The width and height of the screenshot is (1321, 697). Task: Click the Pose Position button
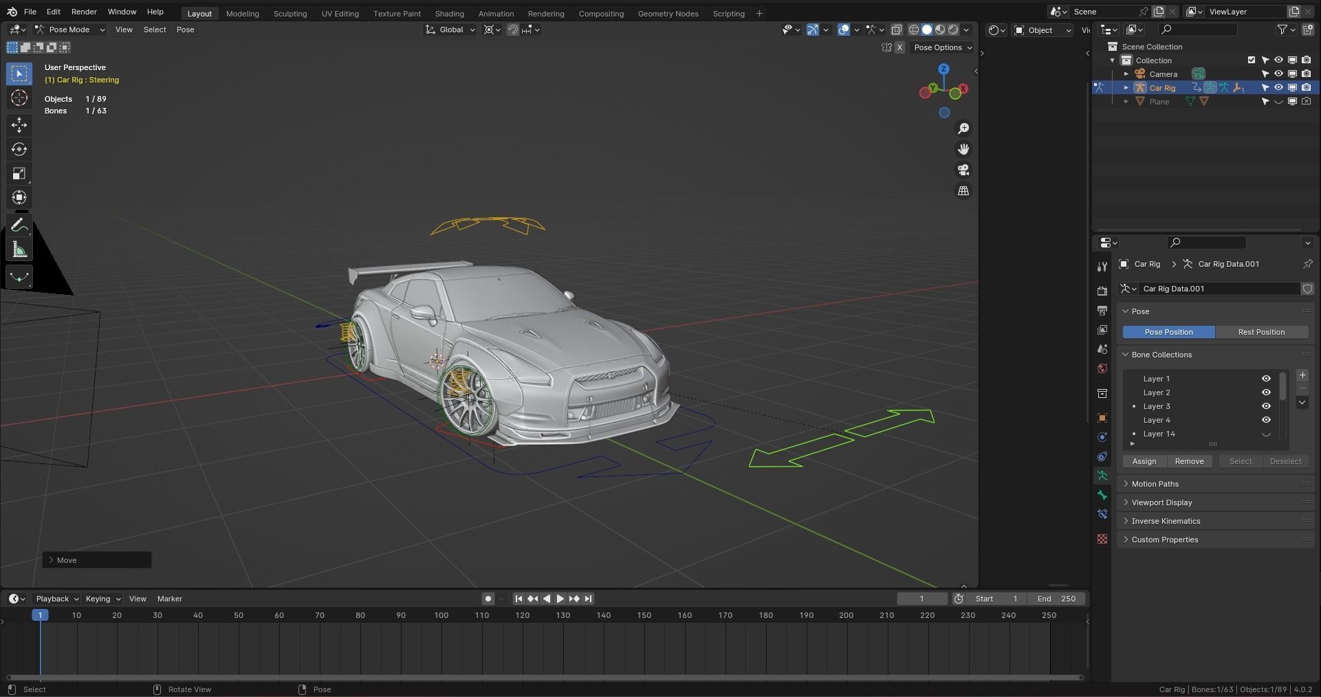(1168, 332)
